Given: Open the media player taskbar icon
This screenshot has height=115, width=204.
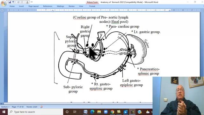Looking at the screenshot, I should 126,112.
